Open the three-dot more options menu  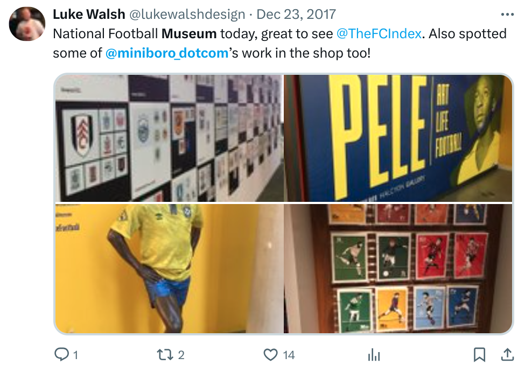(507, 15)
